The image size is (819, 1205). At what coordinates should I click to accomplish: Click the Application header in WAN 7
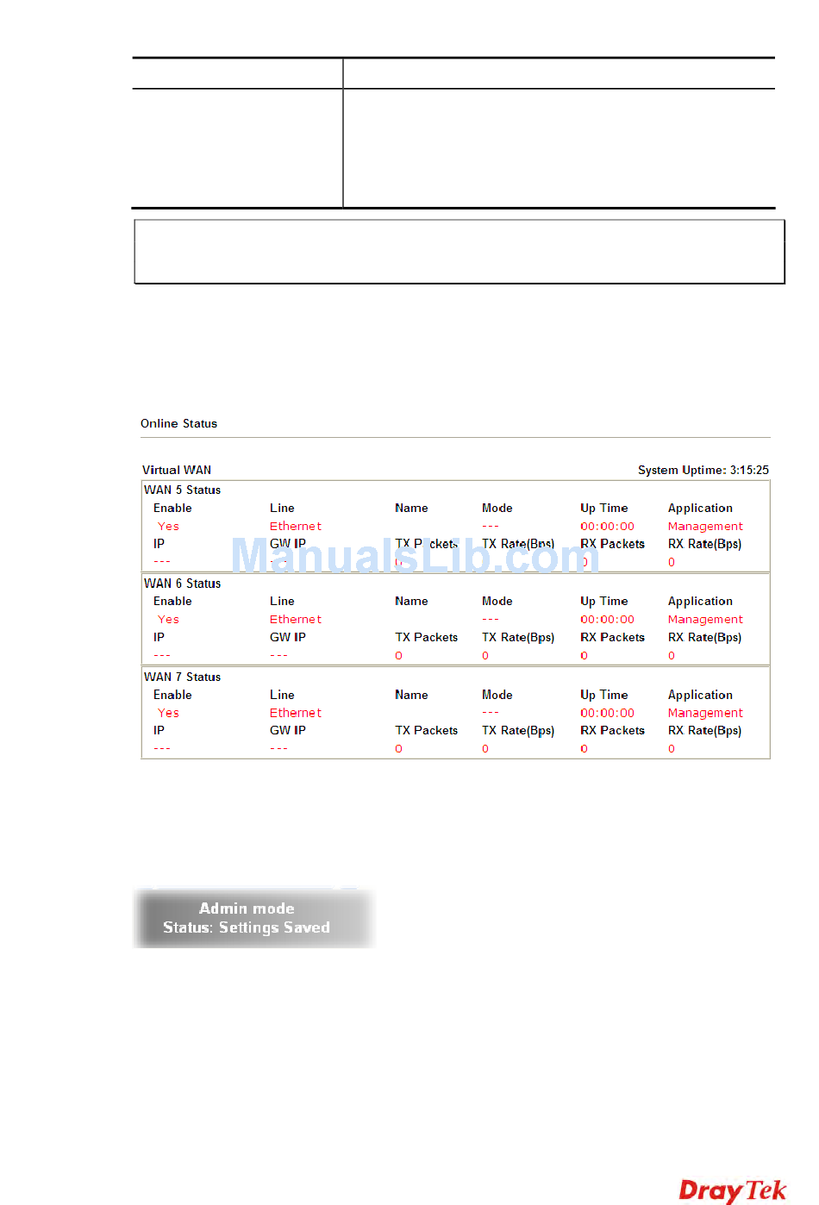tap(700, 695)
